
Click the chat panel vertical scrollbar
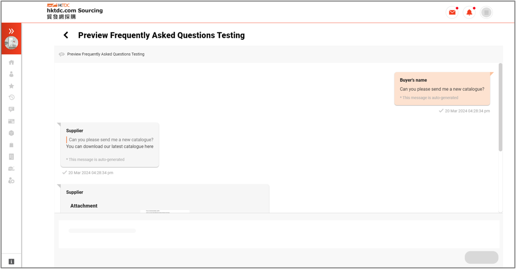(500, 108)
